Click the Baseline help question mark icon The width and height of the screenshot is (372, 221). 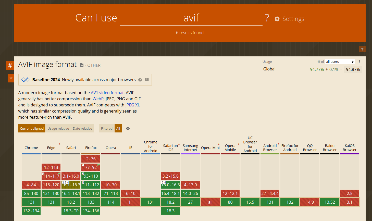(140, 80)
